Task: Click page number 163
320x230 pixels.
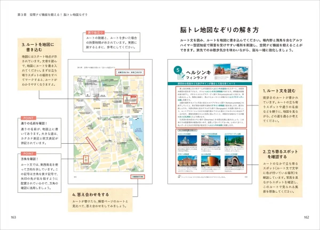Action: [13, 217]
